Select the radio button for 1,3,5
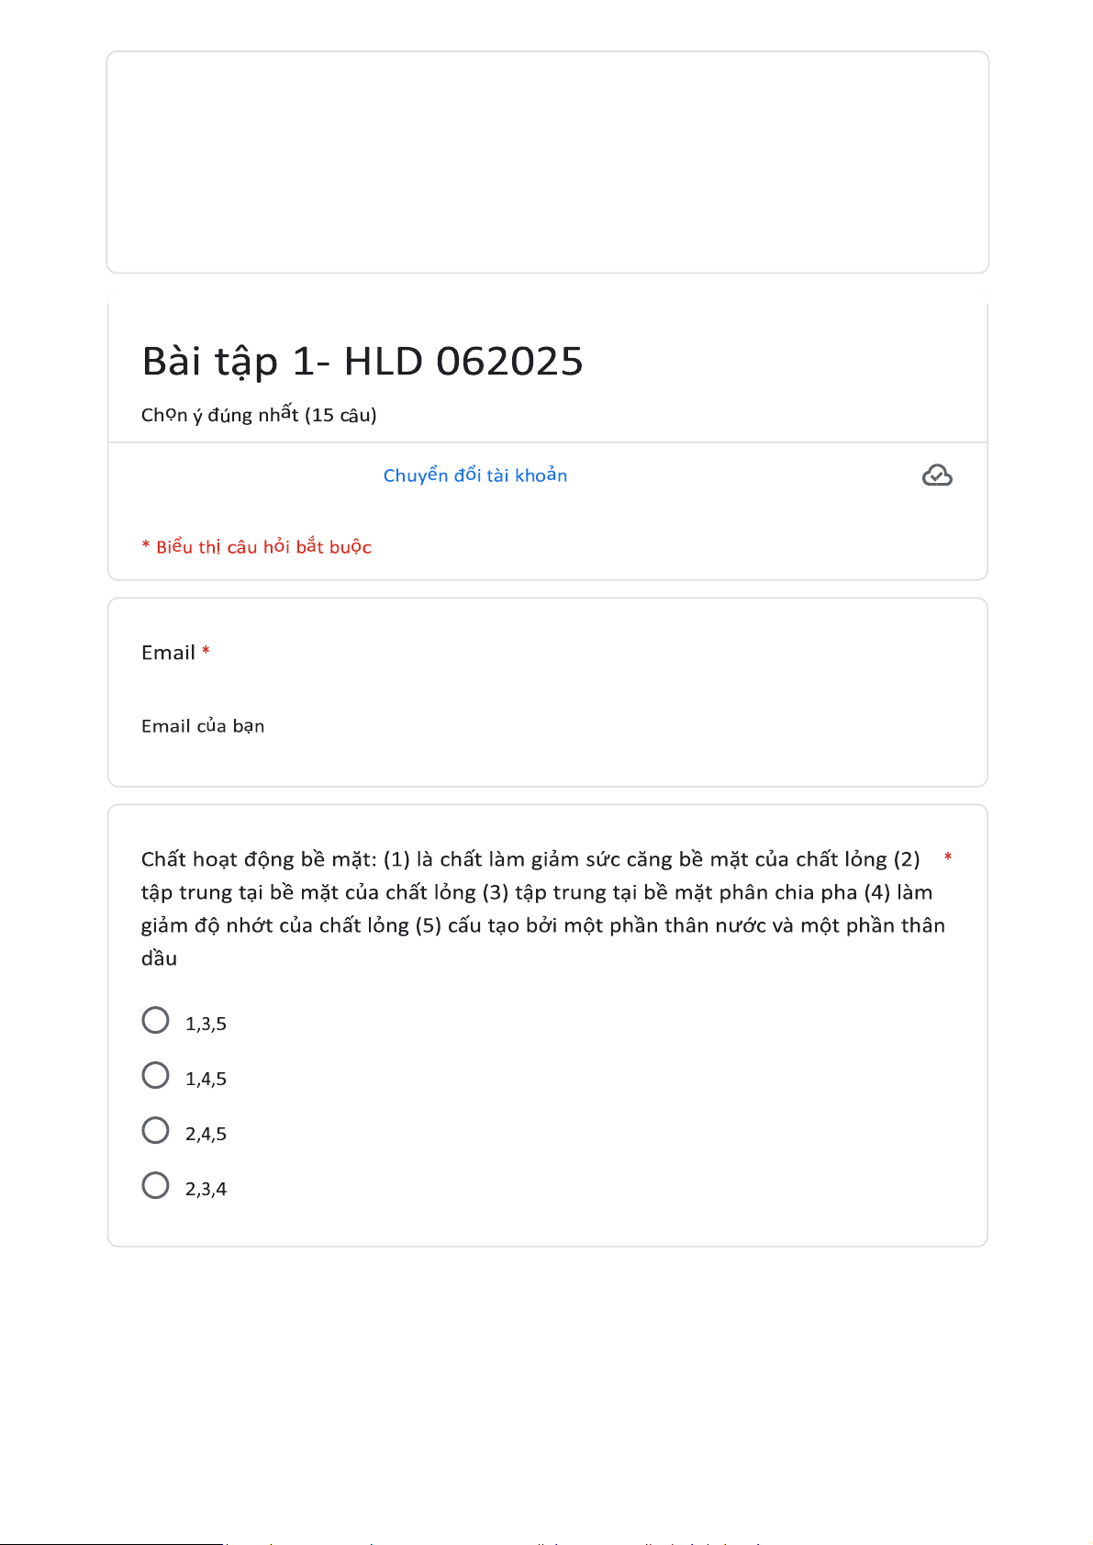1093x1545 pixels. pyautogui.click(x=156, y=1021)
